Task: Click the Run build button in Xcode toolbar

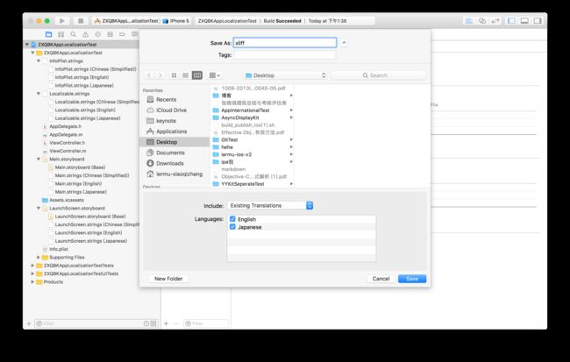Action: pos(62,21)
